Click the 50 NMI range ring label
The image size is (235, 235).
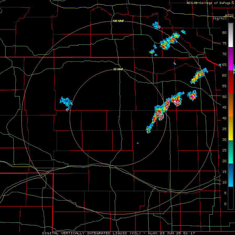[x=118, y=69]
